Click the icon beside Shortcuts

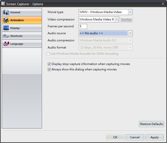click(x=6, y=36)
